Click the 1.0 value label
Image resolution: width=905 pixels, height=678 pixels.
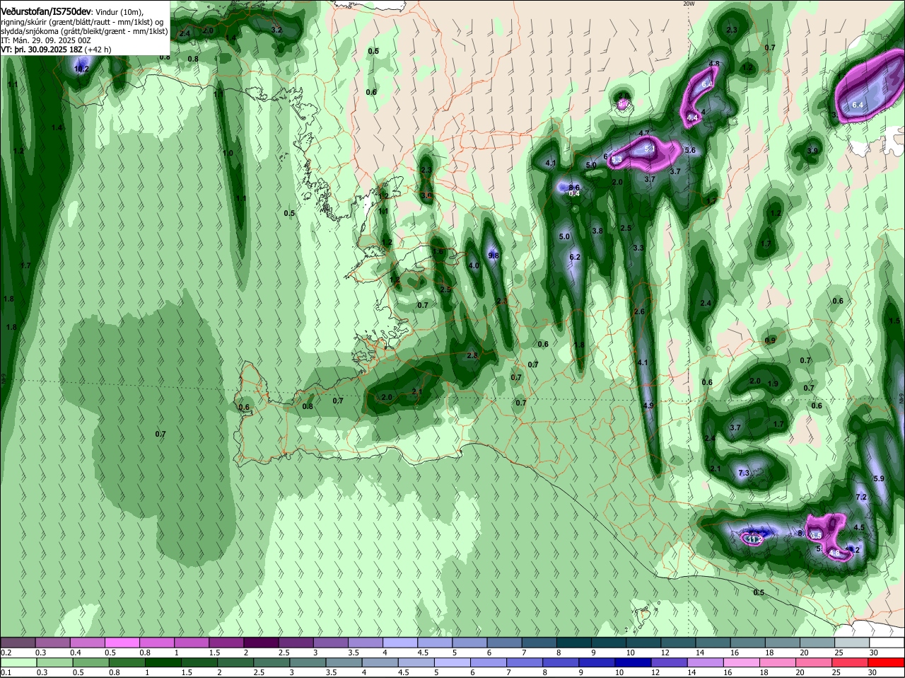click(228, 153)
